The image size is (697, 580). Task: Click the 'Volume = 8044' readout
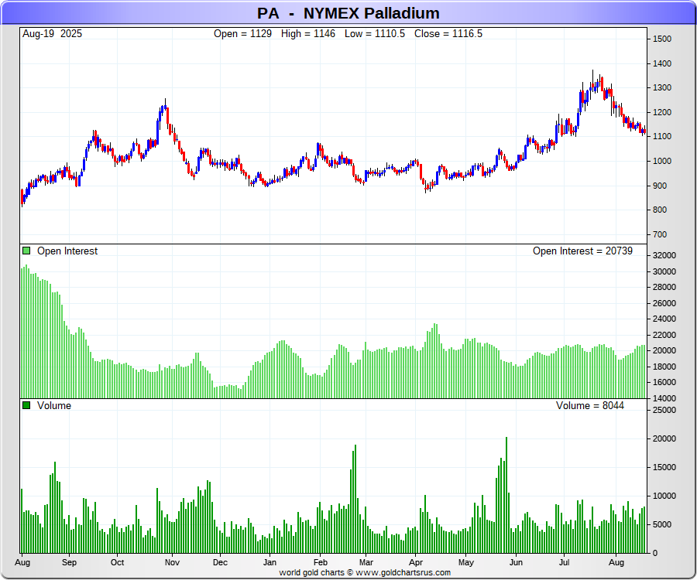(x=590, y=405)
